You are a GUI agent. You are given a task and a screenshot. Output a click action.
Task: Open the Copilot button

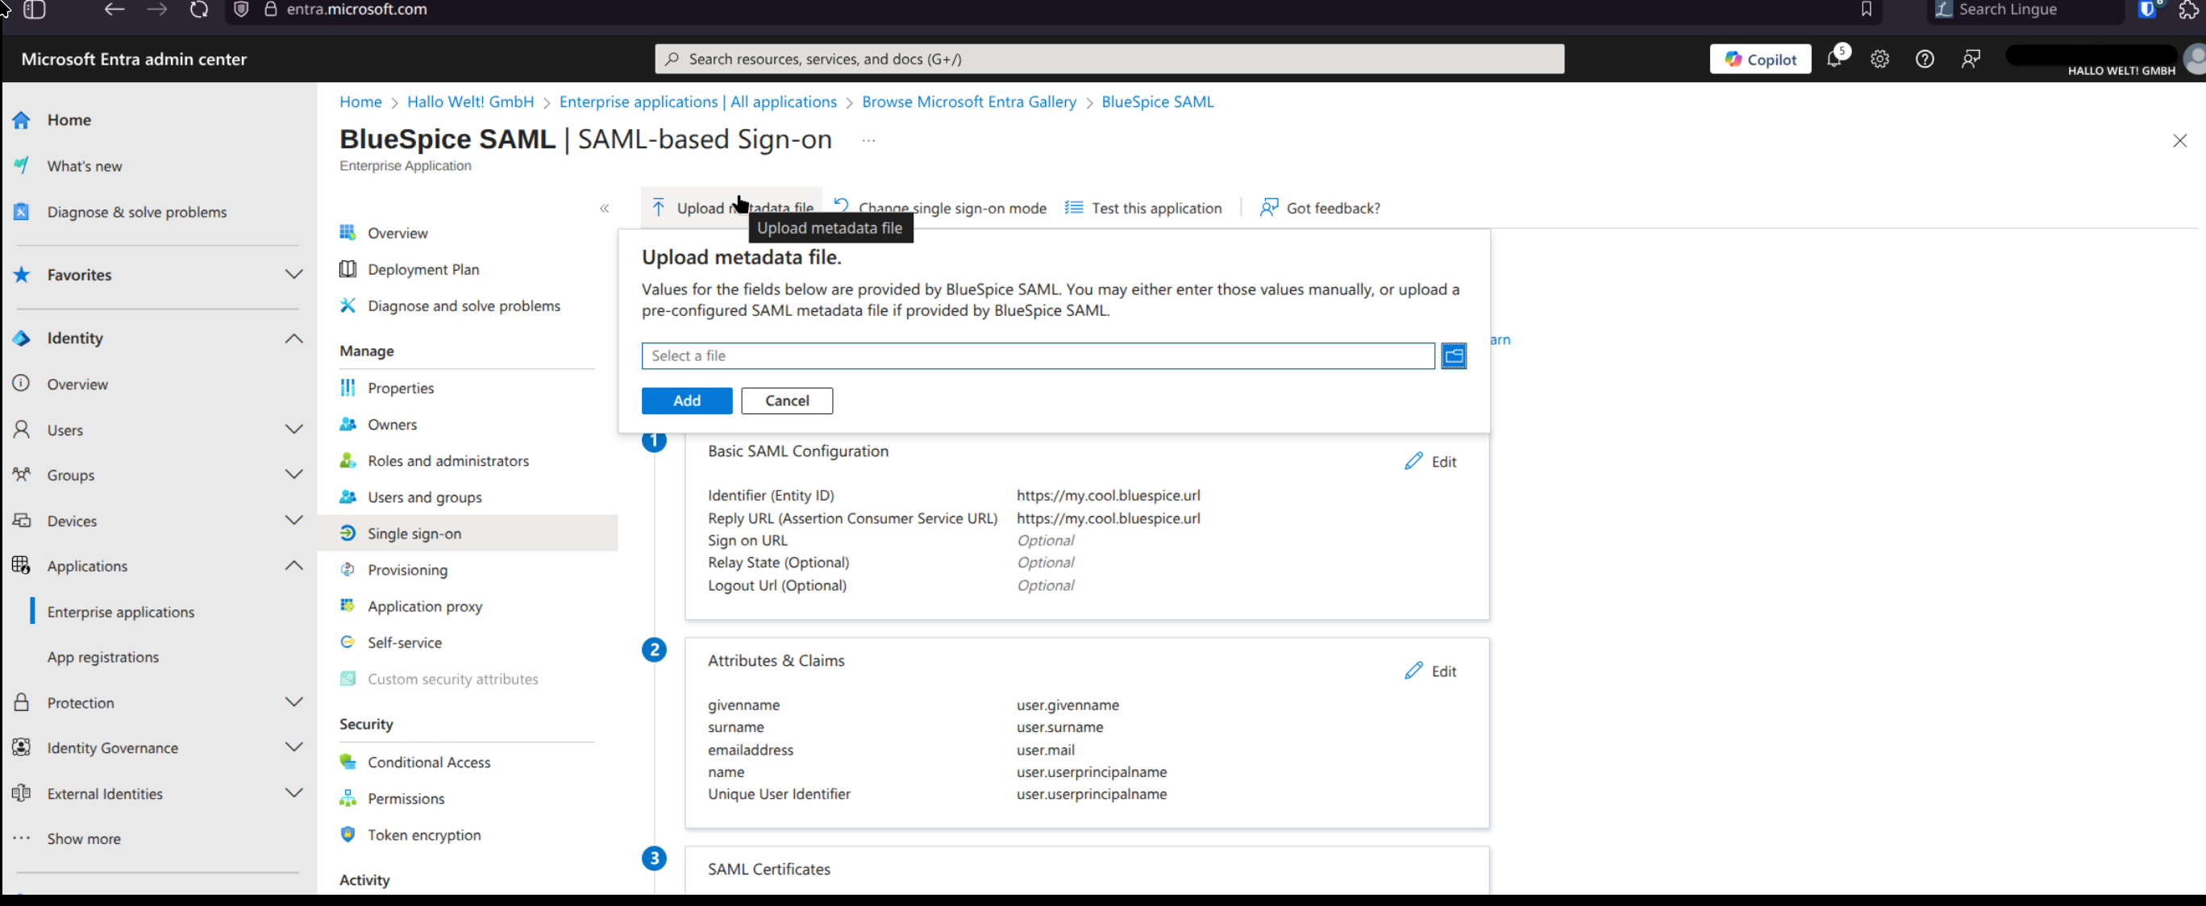point(1760,59)
